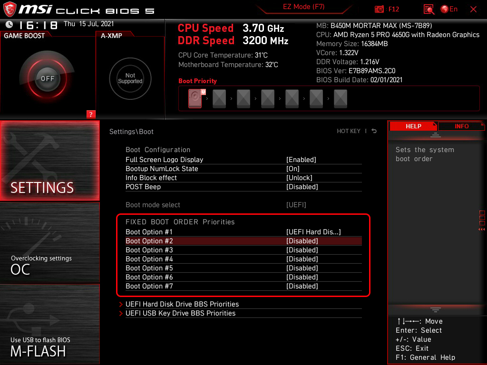
Task: Click the Boot Priority heading
Action: point(197,81)
